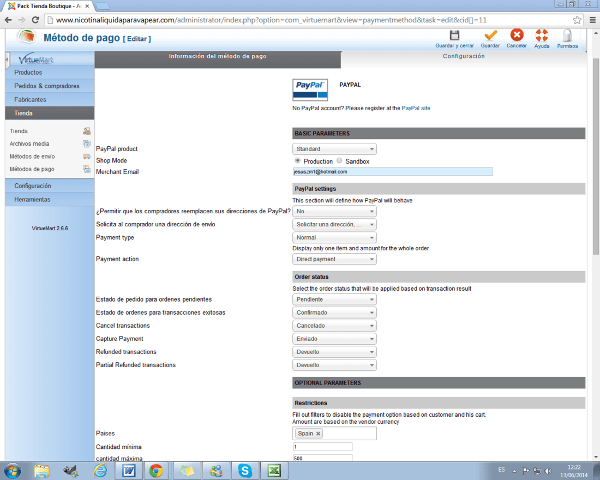This screenshot has width=600, height=480.
Task: Select the Production shop mode
Action: tap(297, 161)
